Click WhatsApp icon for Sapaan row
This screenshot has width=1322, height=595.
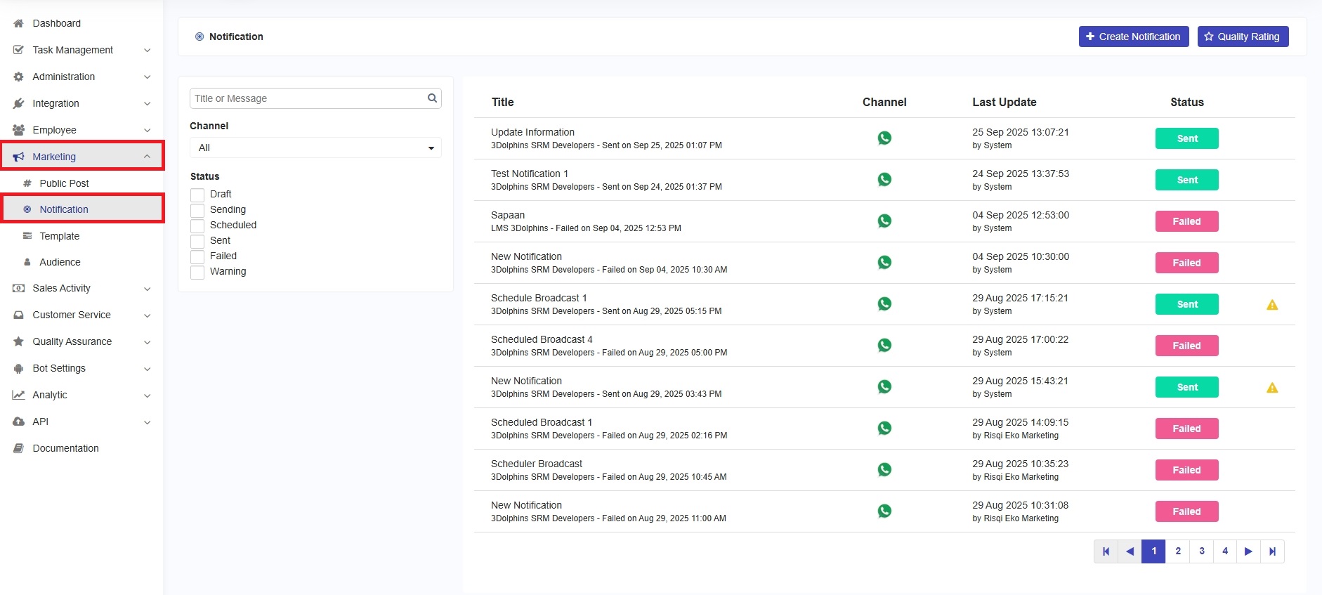pyautogui.click(x=884, y=221)
